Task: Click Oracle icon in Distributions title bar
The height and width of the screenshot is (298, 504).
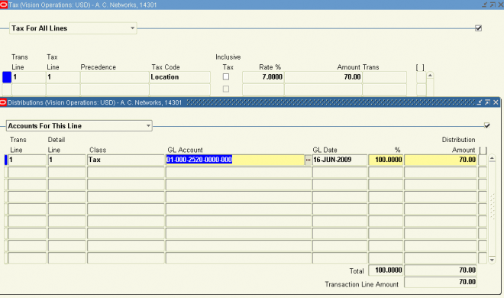Action: point(3,102)
